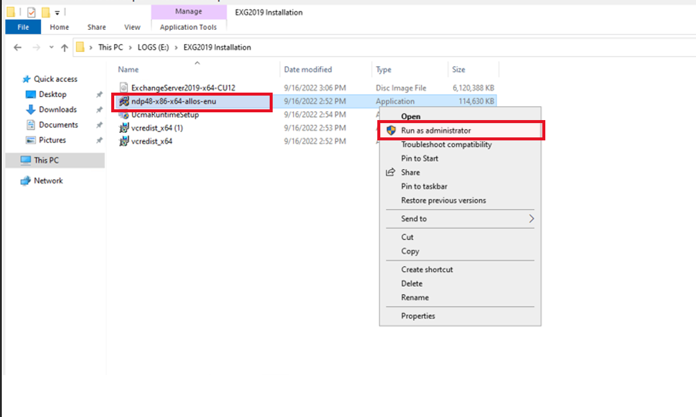Open the Application Tools ribbon tab

[x=188, y=27]
